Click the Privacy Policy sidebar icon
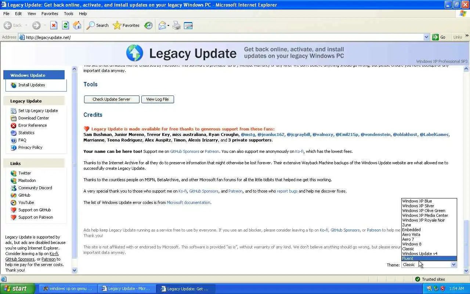 click(14, 147)
